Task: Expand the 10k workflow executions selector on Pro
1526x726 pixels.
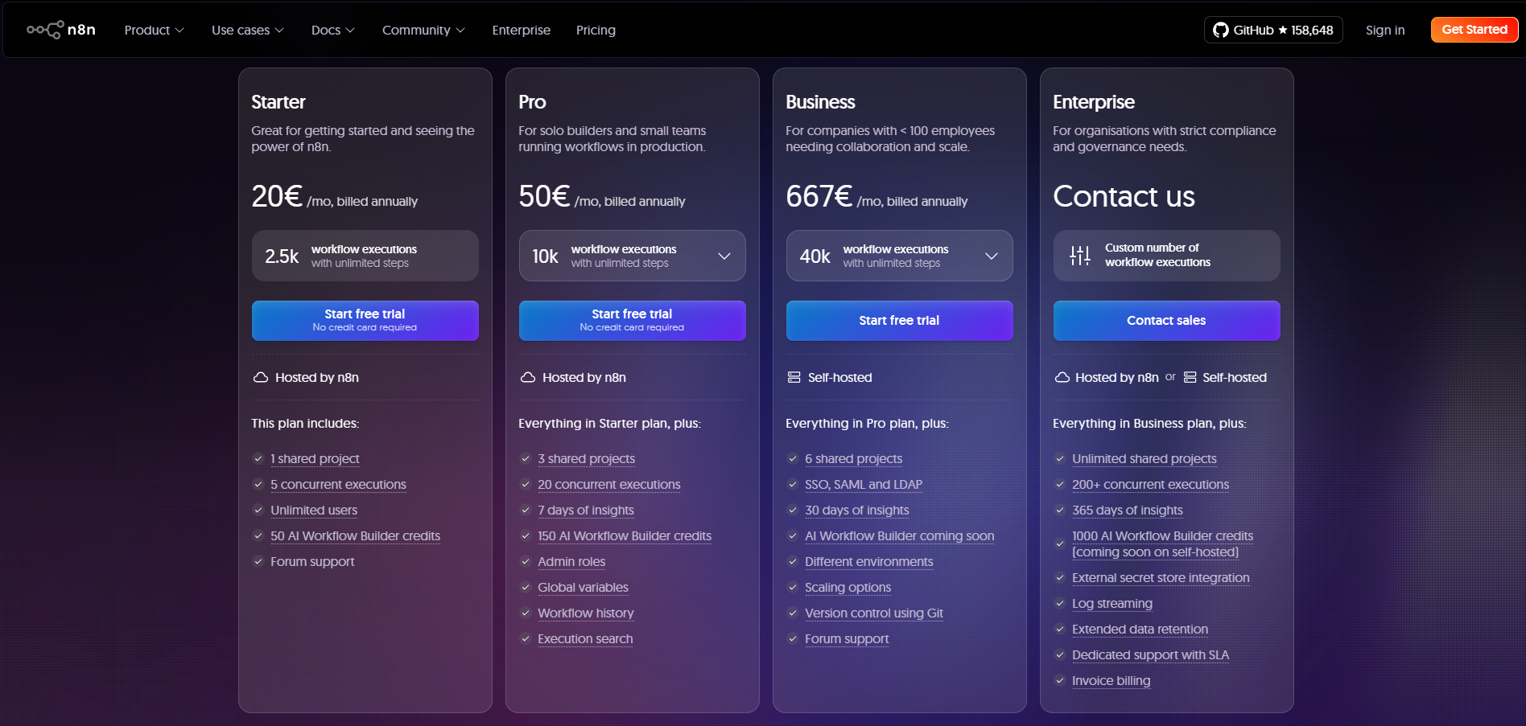Action: pyautogui.click(x=724, y=255)
